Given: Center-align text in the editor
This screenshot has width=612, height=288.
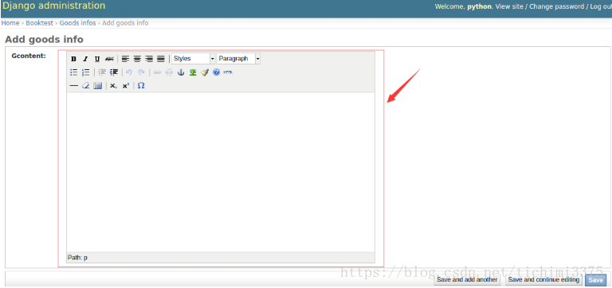Looking at the screenshot, I should 137,59.
